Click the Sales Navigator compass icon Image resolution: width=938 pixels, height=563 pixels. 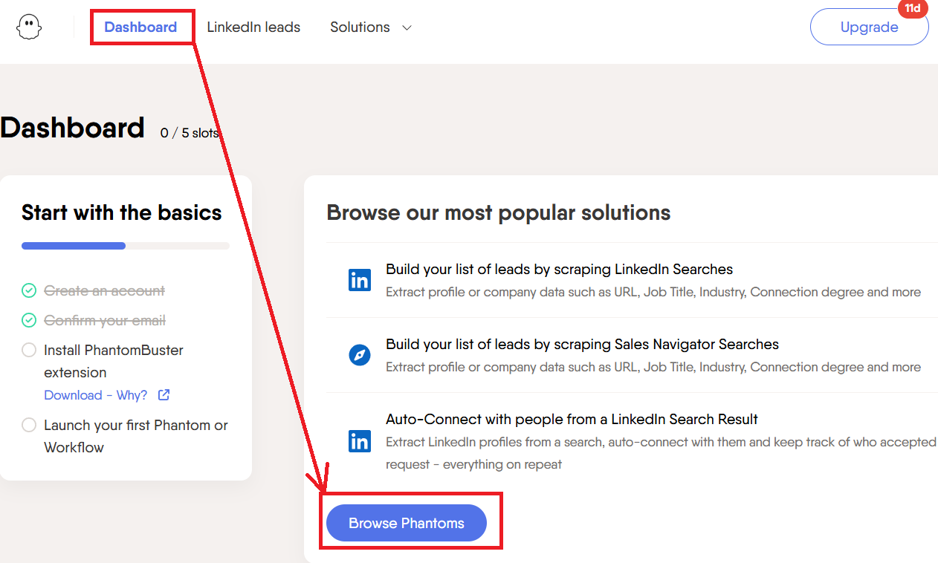[x=360, y=355]
